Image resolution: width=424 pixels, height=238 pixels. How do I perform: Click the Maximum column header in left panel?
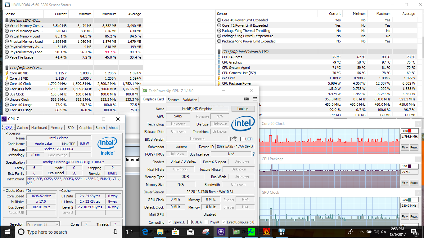click(106, 14)
